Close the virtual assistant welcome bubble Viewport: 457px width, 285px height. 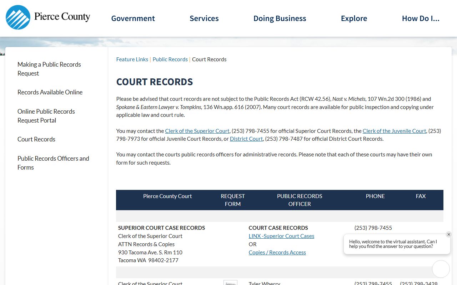pos(449,234)
